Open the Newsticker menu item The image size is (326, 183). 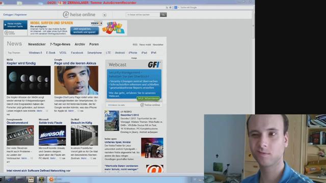click(37, 44)
